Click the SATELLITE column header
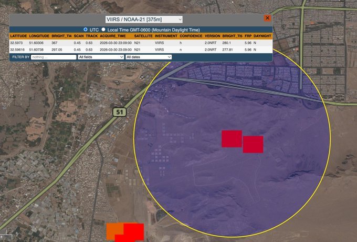The width and height of the screenshot is (357, 242). click(x=143, y=36)
